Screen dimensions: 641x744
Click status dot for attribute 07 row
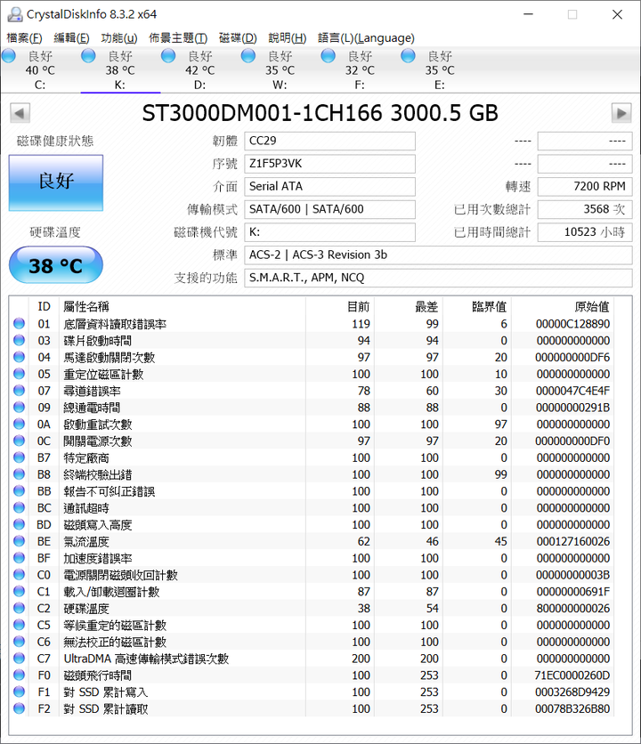[x=19, y=391]
